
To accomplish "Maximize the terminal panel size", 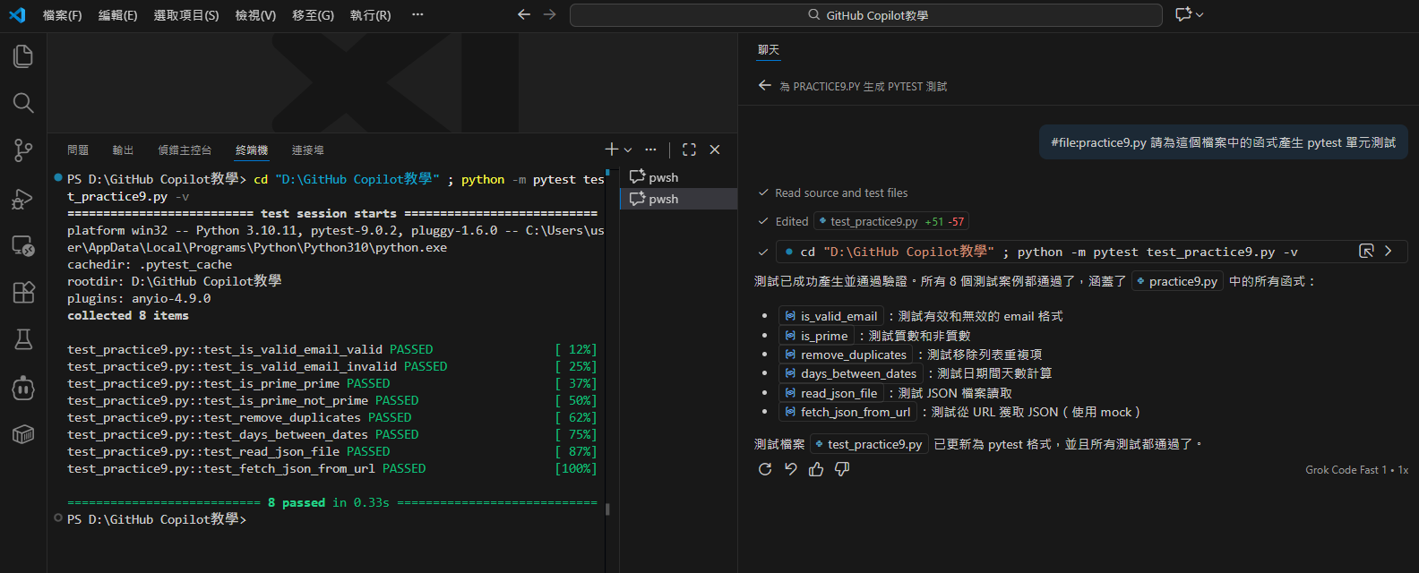I will click(689, 150).
